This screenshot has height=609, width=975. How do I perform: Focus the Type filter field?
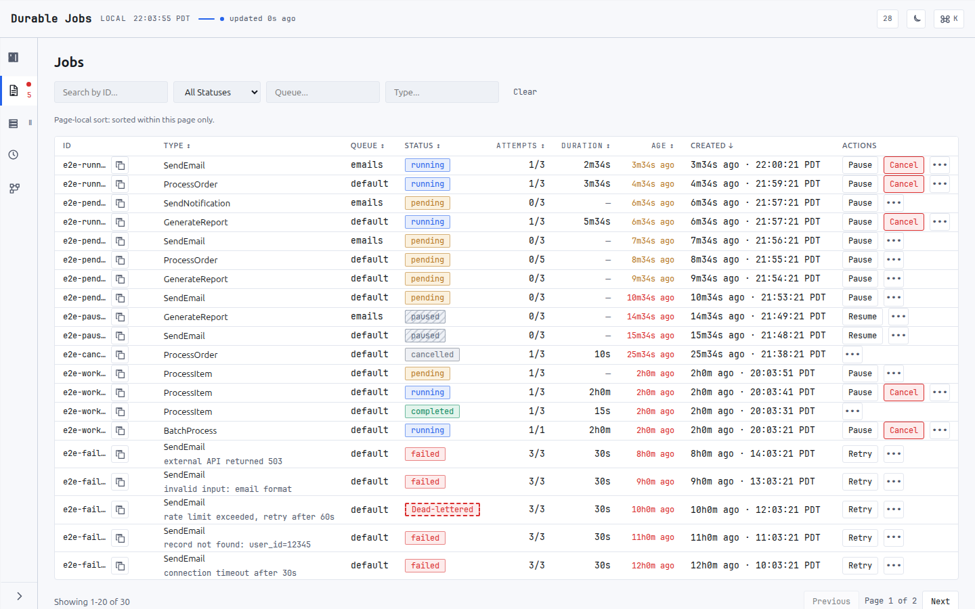(x=442, y=92)
